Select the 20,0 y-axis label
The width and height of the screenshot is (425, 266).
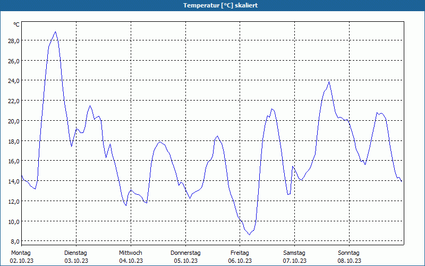pos(14,121)
